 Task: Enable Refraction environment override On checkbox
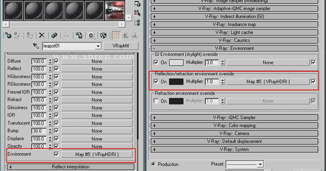tap(156, 101)
